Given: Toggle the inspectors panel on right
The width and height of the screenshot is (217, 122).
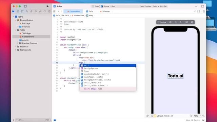Looking at the screenshot, I should point(203,6).
